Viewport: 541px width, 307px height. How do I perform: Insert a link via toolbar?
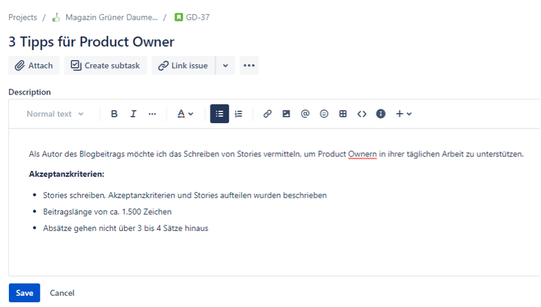(x=268, y=114)
